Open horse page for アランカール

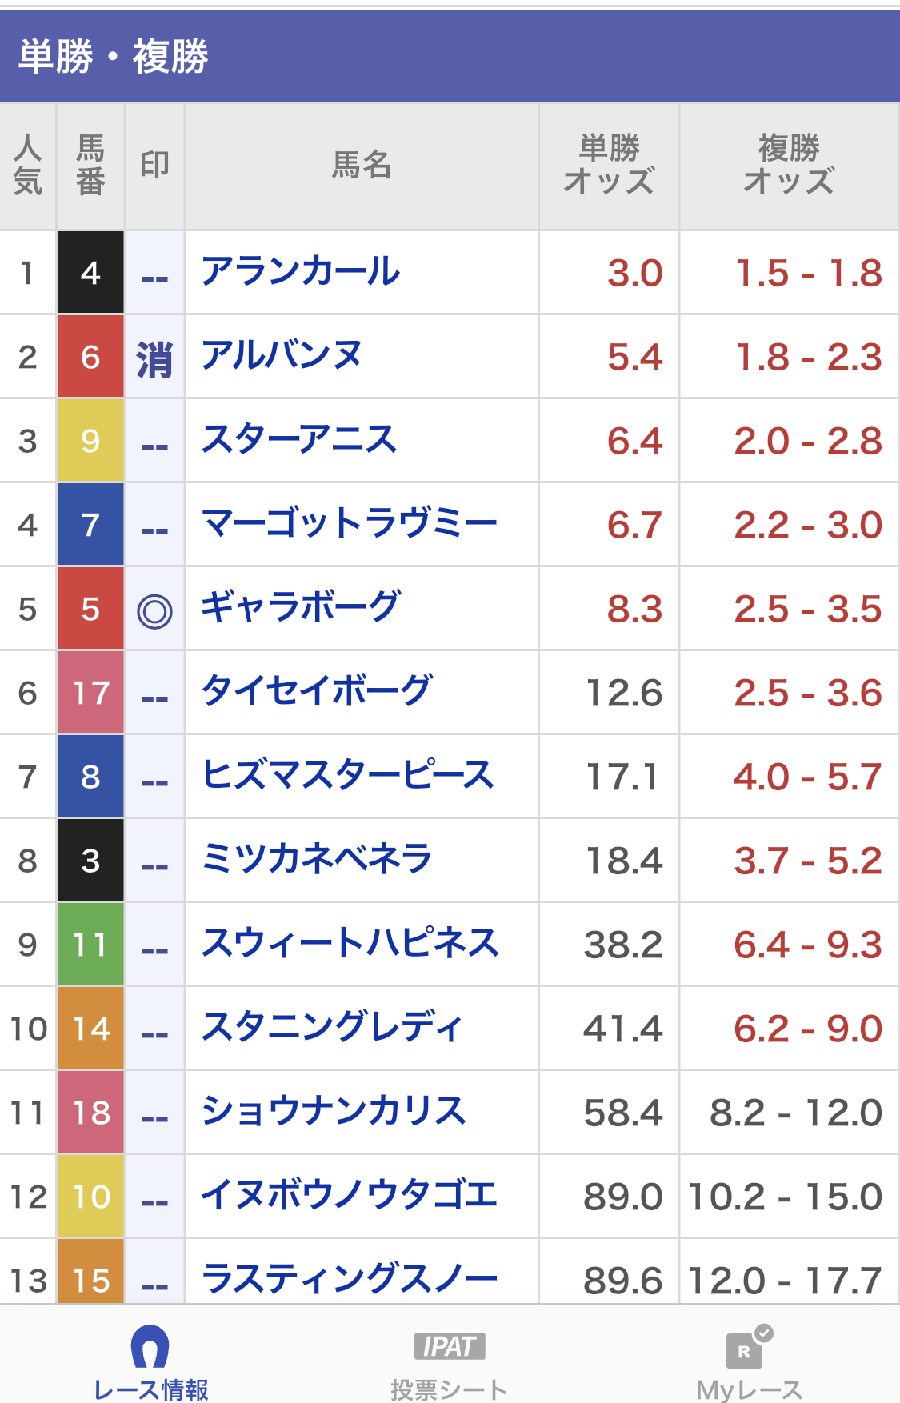(300, 273)
